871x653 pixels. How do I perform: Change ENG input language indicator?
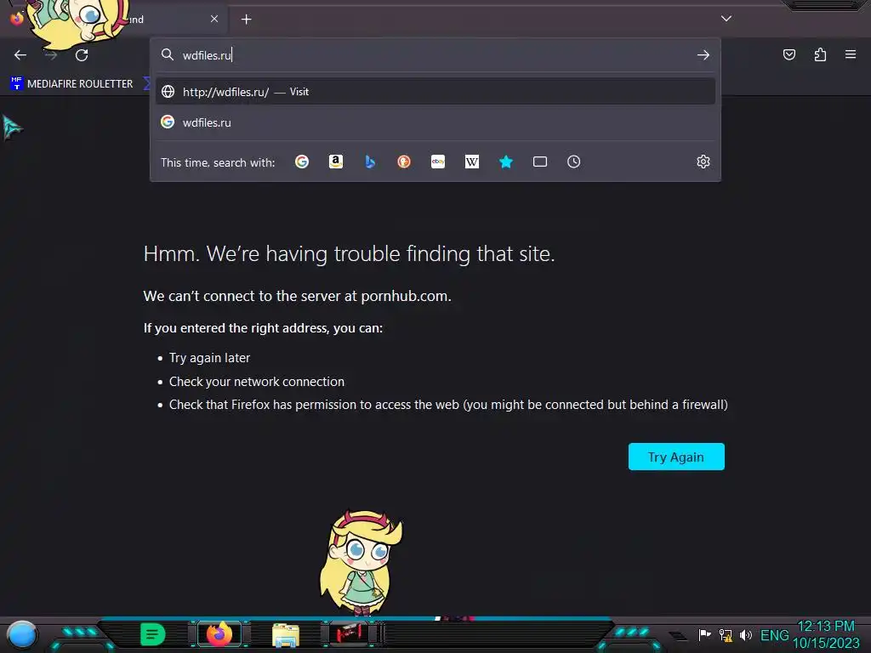pos(774,634)
